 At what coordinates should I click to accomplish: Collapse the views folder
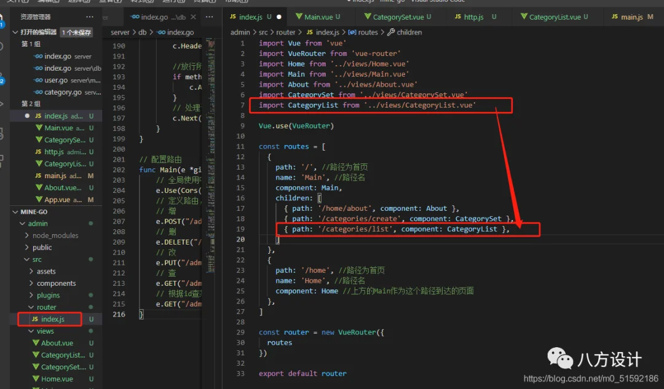coord(31,331)
